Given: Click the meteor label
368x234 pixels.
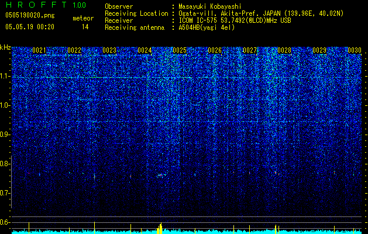Looking at the screenshot, I should point(83,18).
